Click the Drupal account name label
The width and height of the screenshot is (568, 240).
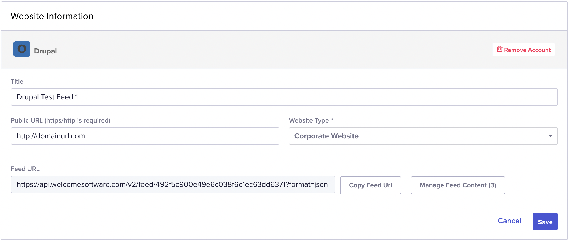45,51
